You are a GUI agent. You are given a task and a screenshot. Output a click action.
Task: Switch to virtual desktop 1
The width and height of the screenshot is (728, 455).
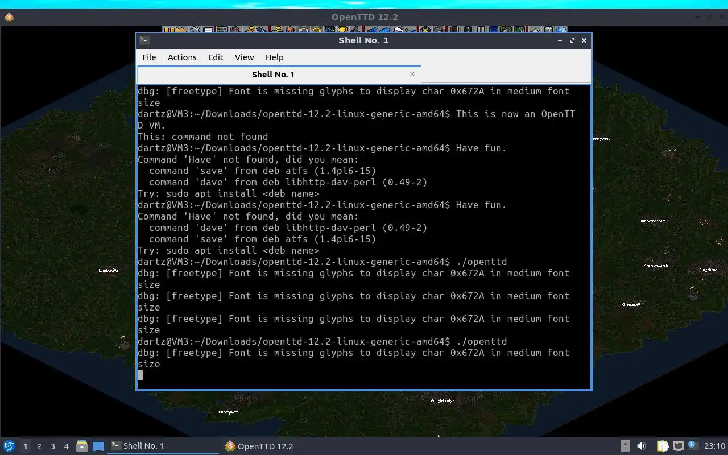tap(25, 446)
